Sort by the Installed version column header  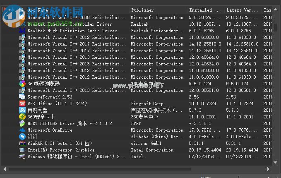(x=205, y=10)
